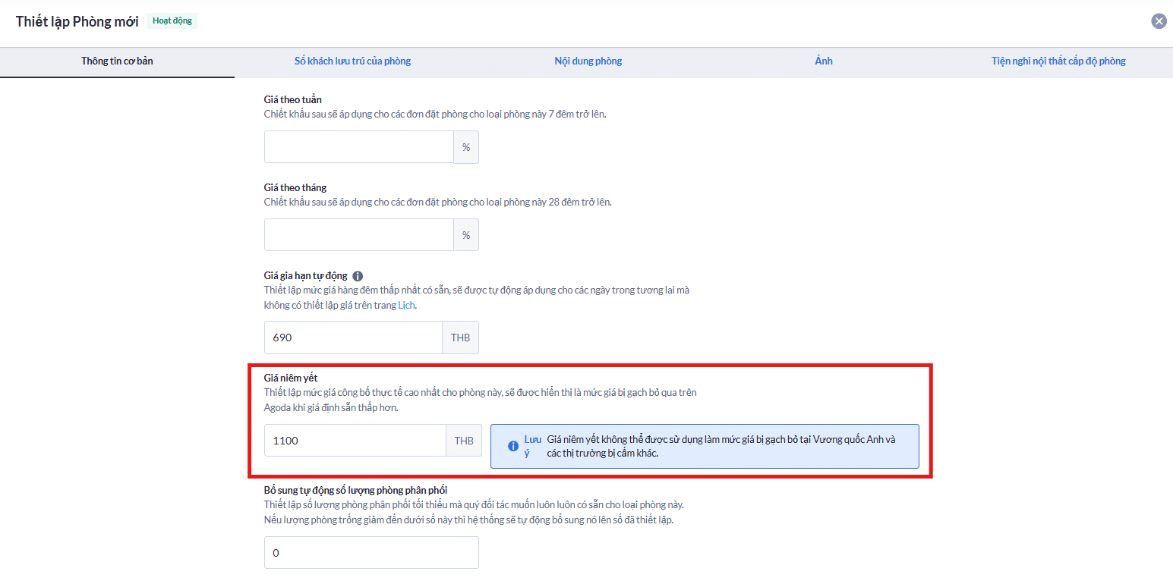Click heading Bổ sung tự động số lượng phòng phân phối
The width and height of the screenshot is (1173, 584).
click(356, 491)
